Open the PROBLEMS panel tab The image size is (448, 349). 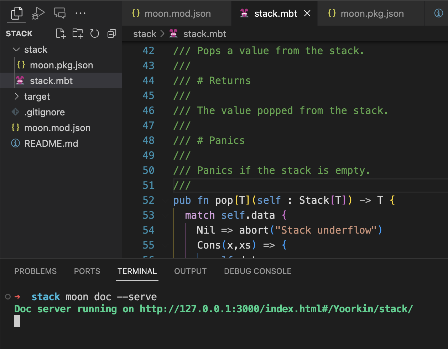click(35, 271)
